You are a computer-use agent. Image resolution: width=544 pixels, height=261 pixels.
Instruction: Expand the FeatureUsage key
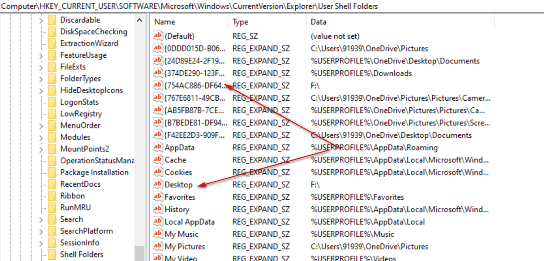tap(41, 55)
